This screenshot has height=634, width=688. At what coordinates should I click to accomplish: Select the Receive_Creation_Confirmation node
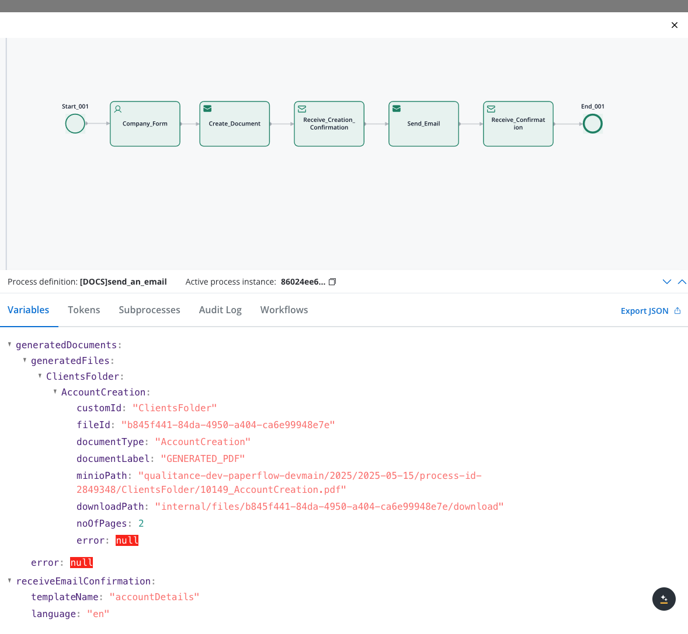coord(329,124)
